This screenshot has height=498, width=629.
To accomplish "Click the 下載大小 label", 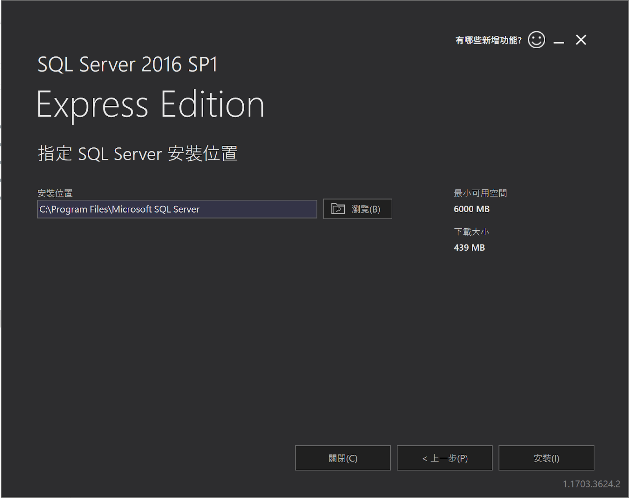I will tap(471, 232).
